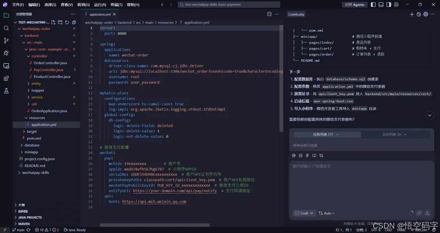Open pom.xml in the explorer
This screenshot has height=233, width=440.
pyautogui.click(x=34, y=138)
